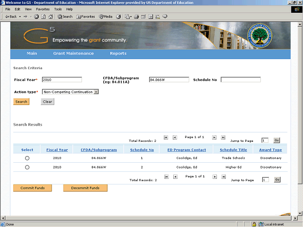Screen dimensions: 303x227
Task: Click the bottom Go button
Action: (277, 180)
